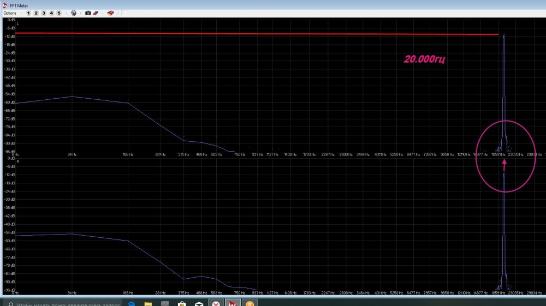The height and width of the screenshot is (306, 546).
Task: Click the orange round taskbar icon
Action: click(x=250, y=303)
